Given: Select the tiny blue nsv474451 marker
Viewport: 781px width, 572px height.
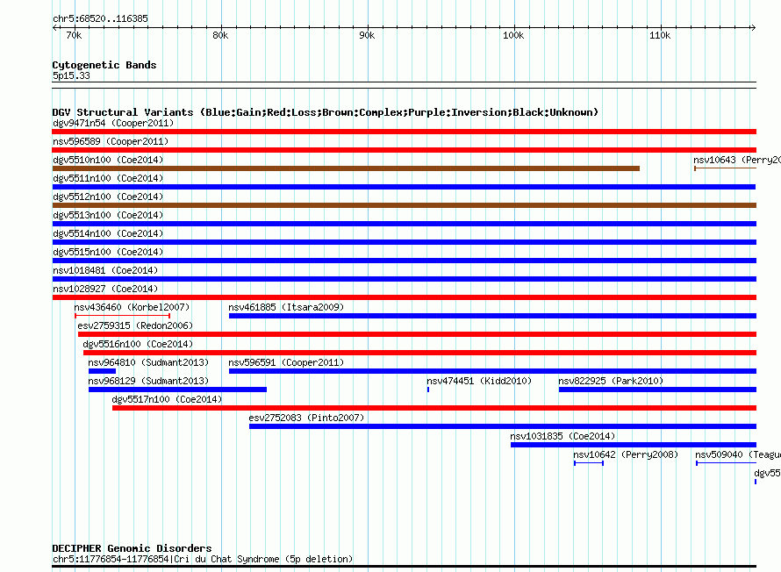Looking at the screenshot, I should [428, 390].
